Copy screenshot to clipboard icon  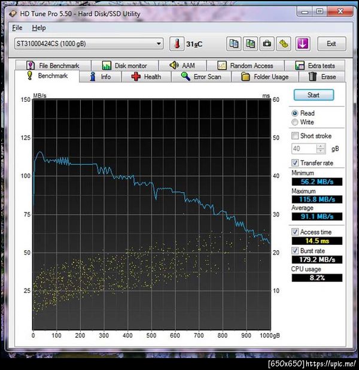[x=250, y=44]
